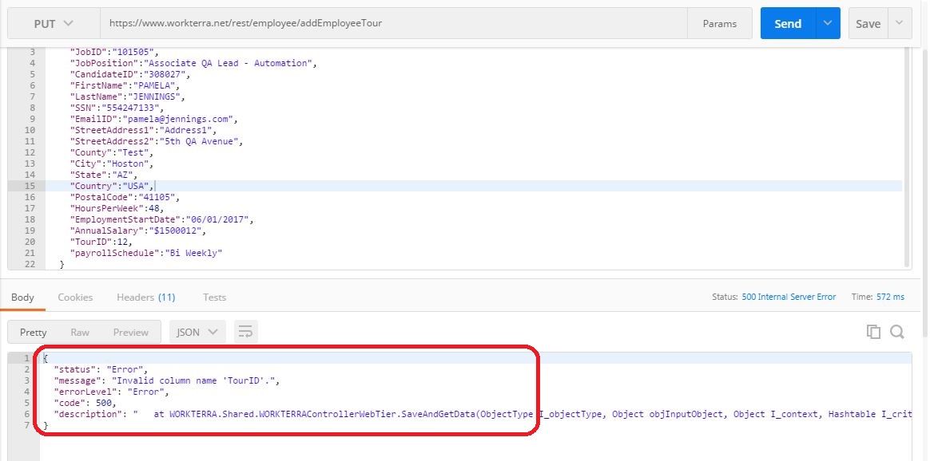This screenshot has width=930, height=461.
Task: Switch to the Headers (11) tab
Action: [145, 297]
